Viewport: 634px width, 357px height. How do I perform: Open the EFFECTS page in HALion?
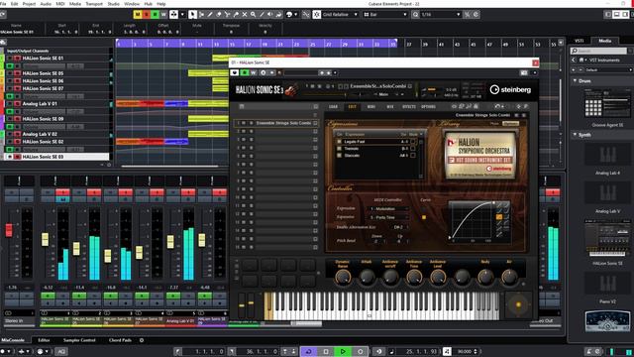click(x=409, y=107)
